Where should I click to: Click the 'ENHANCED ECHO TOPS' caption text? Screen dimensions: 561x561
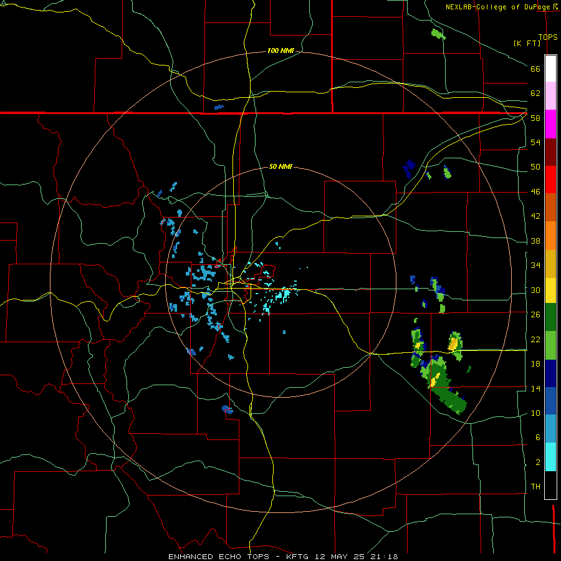pos(219,557)
